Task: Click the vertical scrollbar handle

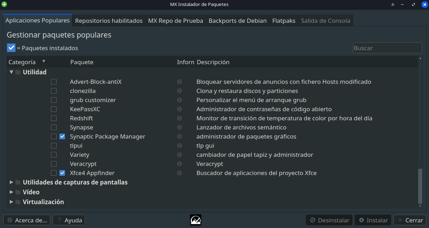Action: pyautogui.click(x=420, y=186)
